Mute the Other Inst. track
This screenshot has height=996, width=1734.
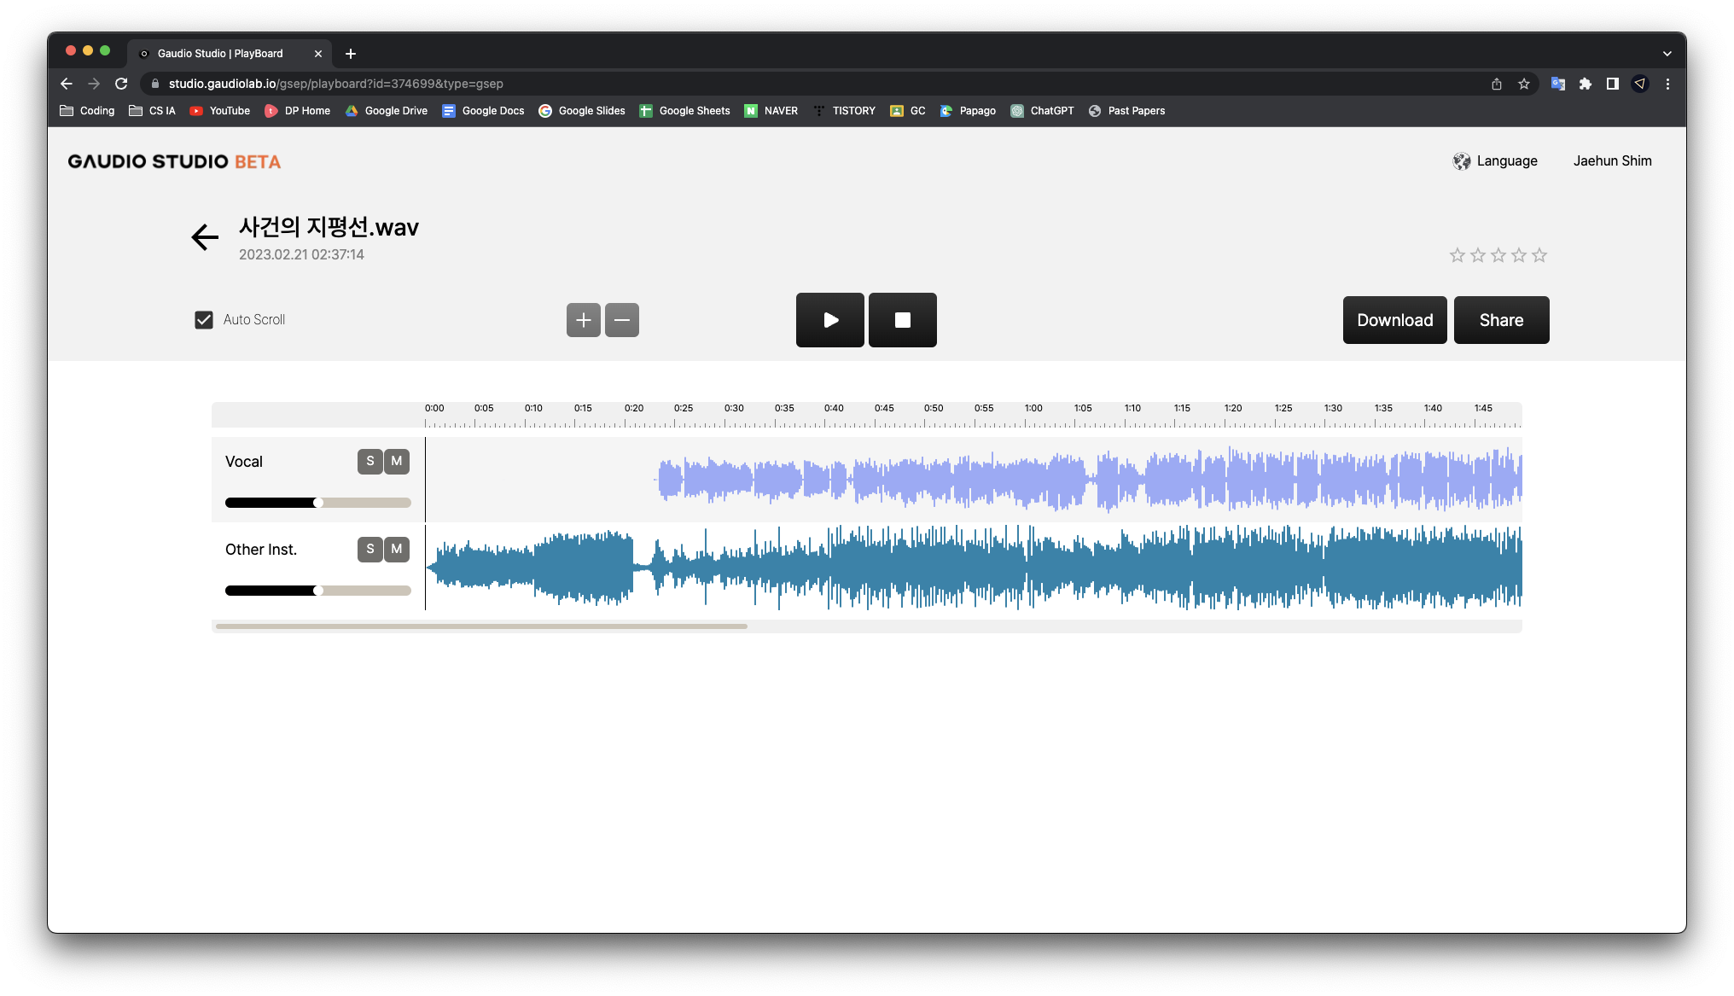397,549
